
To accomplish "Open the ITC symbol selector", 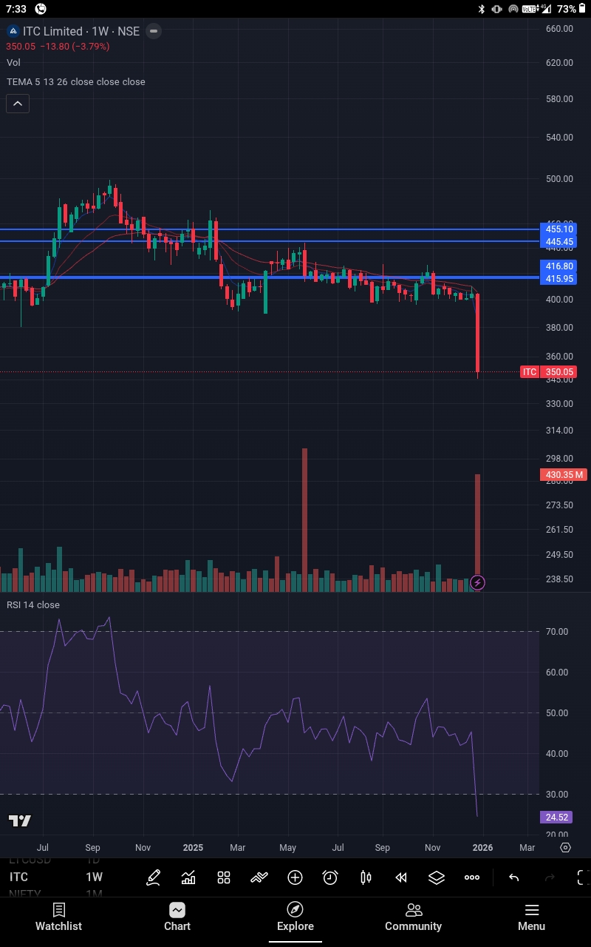I will tap(19, 877).
